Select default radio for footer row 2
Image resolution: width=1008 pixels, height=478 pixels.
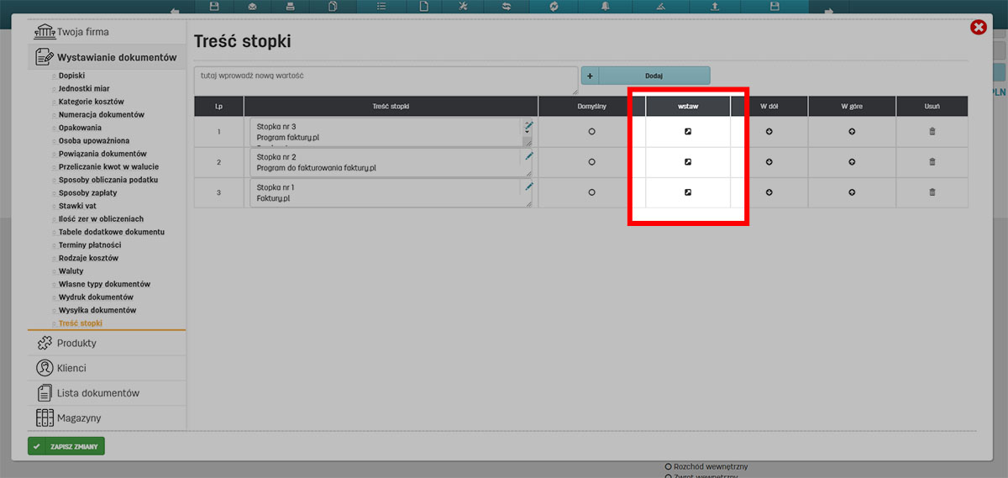pyautogui.click(x=592, y=162)
